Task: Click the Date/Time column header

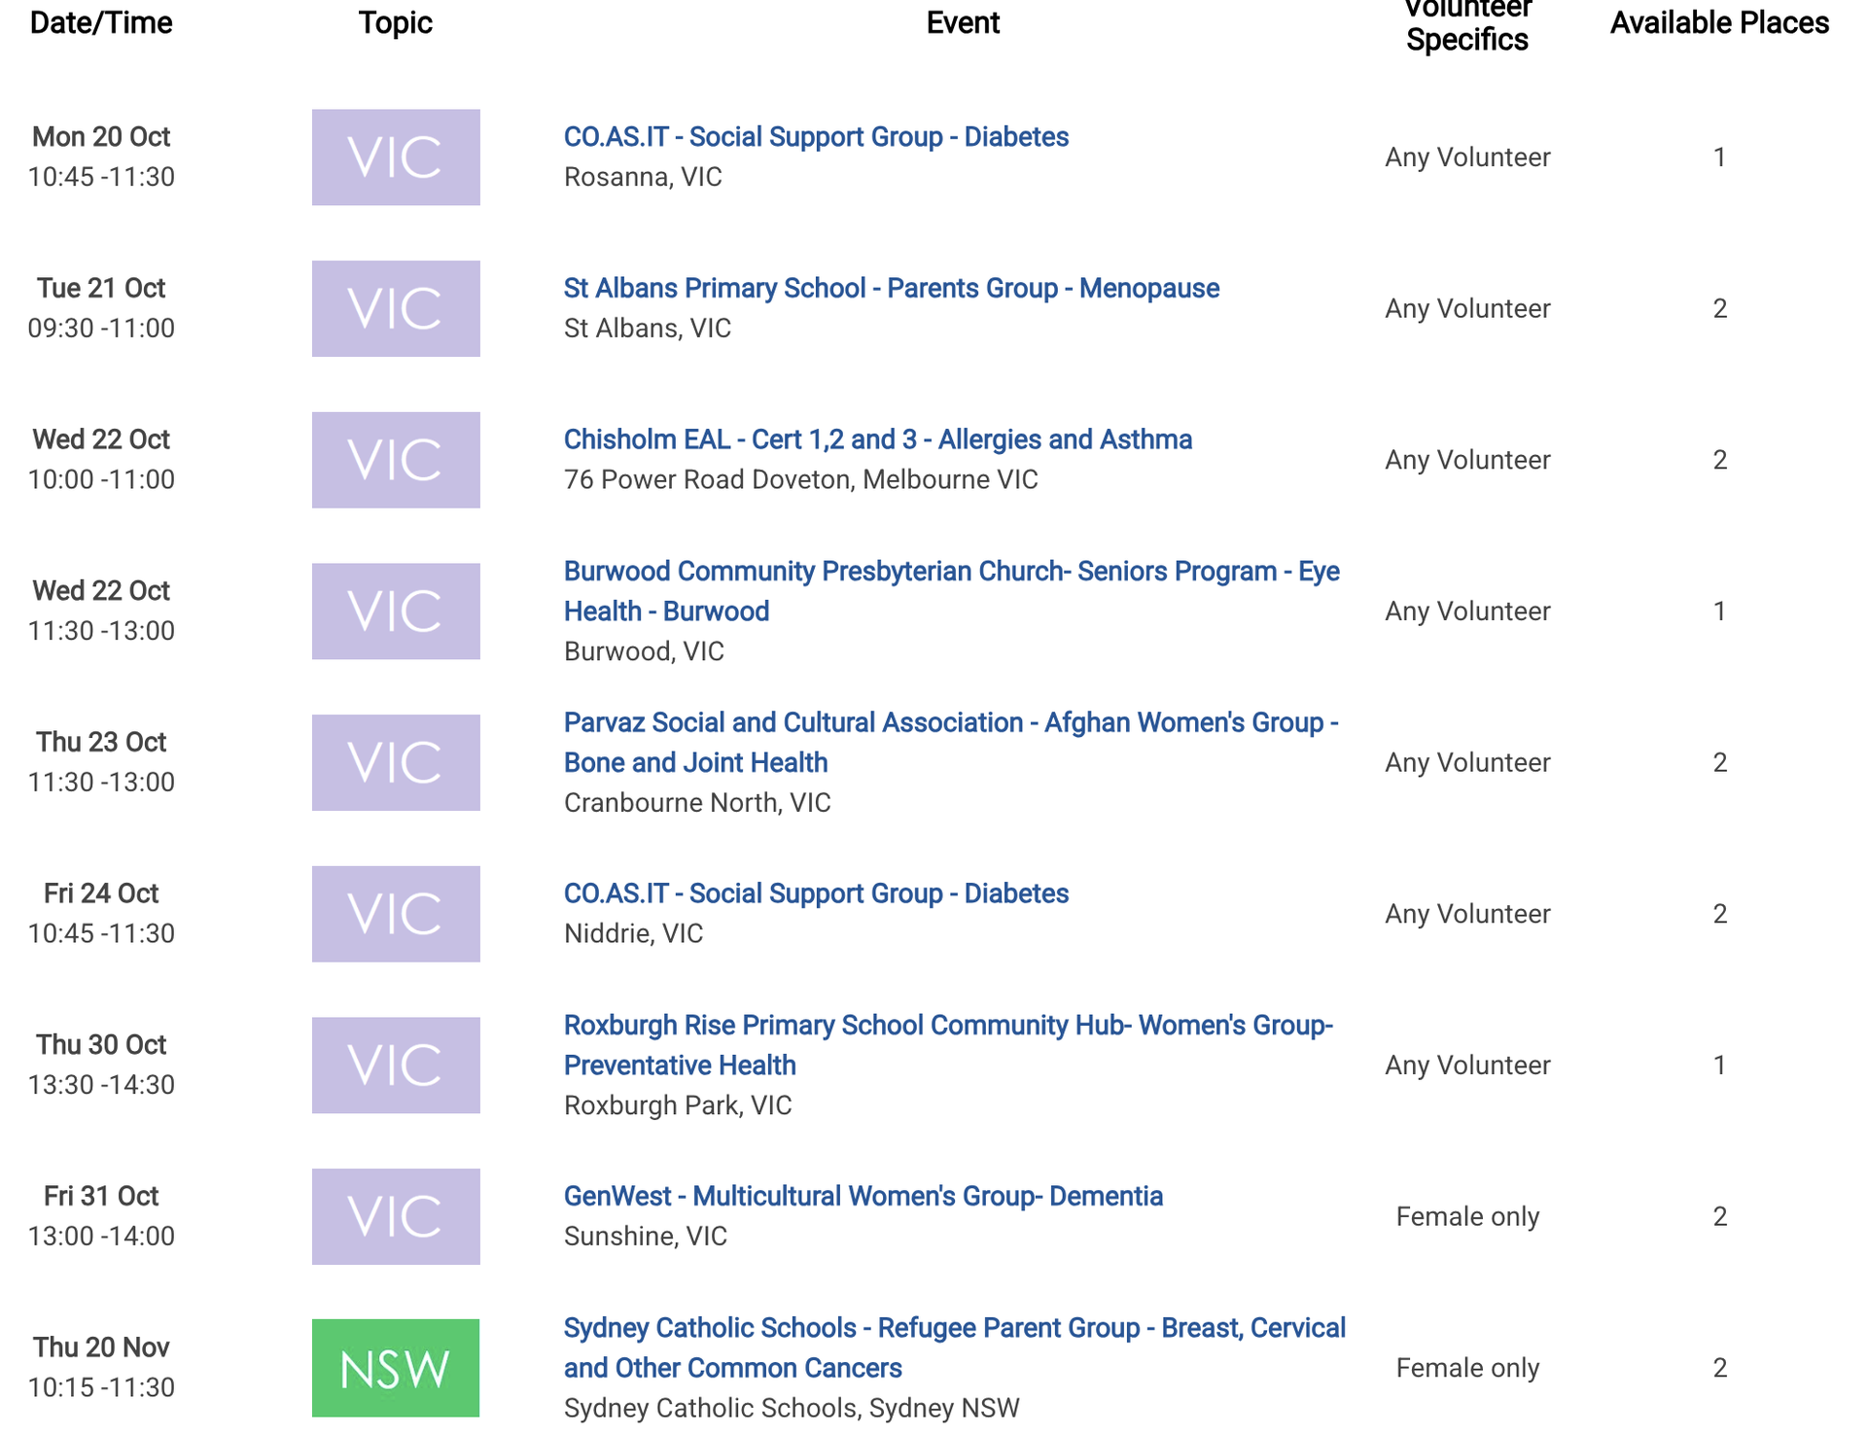Action: click(x=101, y=23)
